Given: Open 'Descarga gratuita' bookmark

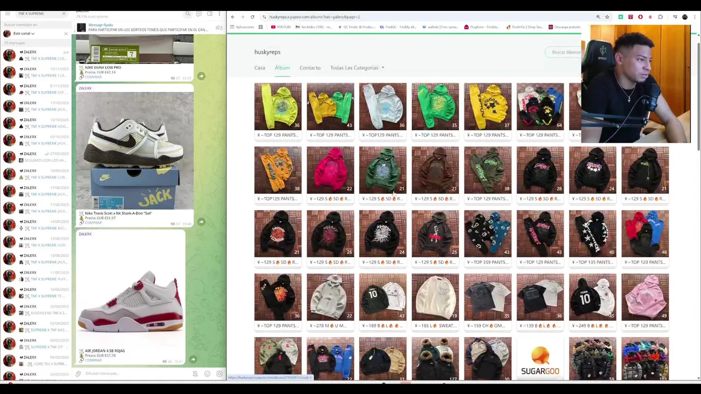Looking at the screenshot, I should point(565,27).
